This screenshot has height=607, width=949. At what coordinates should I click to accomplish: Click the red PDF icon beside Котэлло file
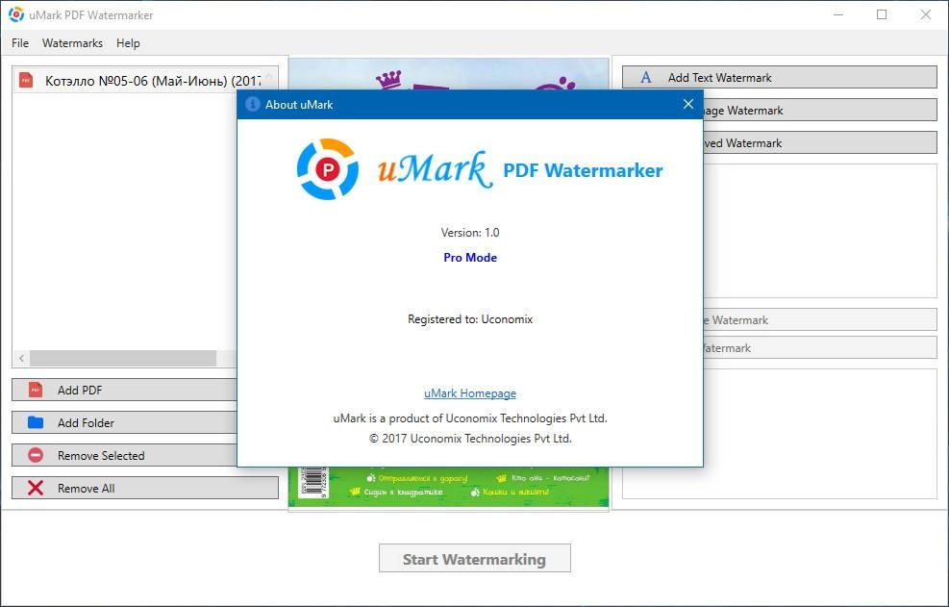[26, 80]
